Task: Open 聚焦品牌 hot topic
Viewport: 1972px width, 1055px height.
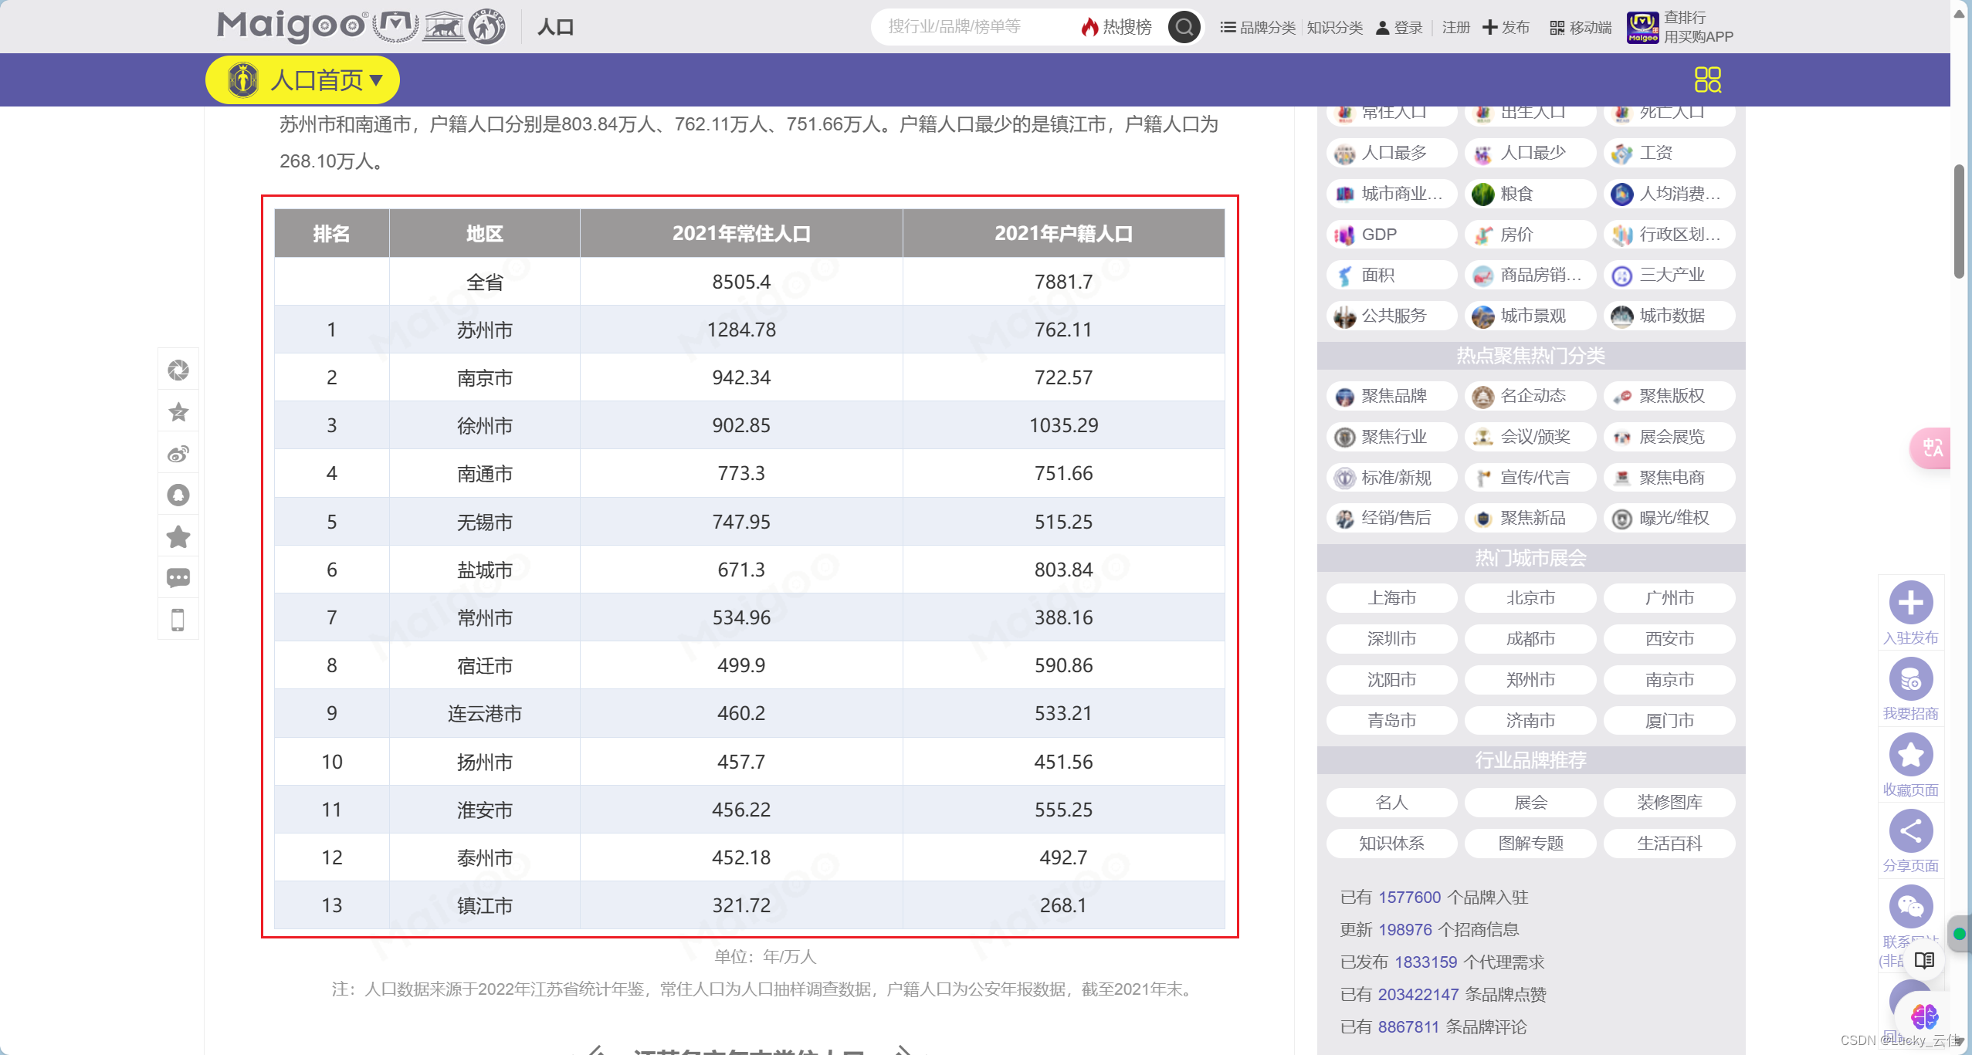Action: pos(1391,397)
